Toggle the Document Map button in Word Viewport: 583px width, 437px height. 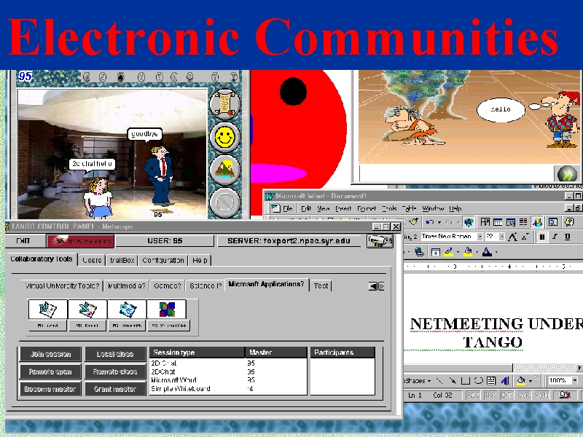553,222
